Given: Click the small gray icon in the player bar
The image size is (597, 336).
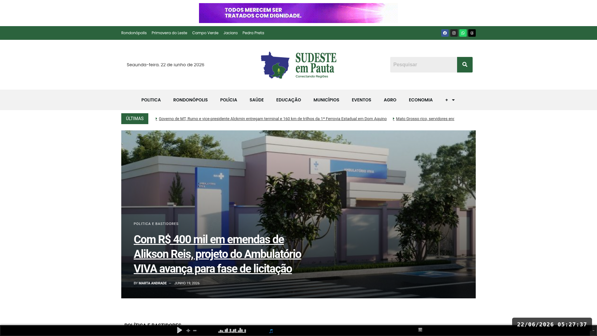Looking at the screenshot, I should pos(420,330).
